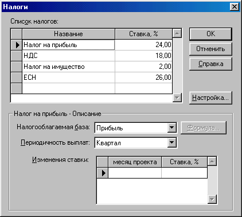
Task: Click the row selector beside НДС
Action: 17,56
